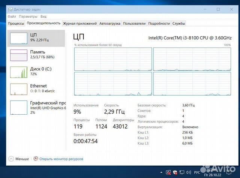Viewport: 240px width, 178px height.
Task: Click the Task Manager title bar icon
Action: 10,9
